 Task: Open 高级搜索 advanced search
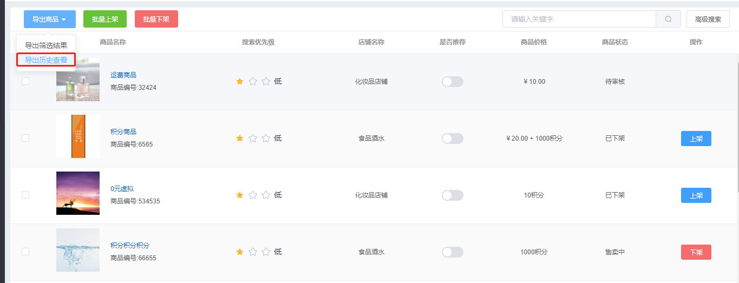[x=708, y=19]
